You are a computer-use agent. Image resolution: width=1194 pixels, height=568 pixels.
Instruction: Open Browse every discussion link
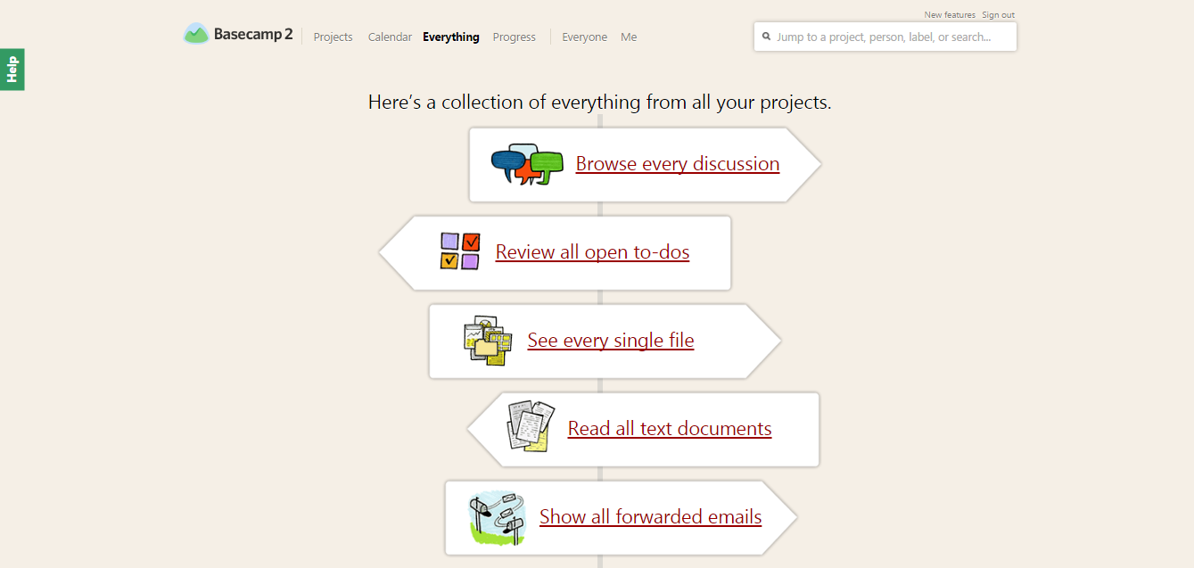click(x=678, y=164)
